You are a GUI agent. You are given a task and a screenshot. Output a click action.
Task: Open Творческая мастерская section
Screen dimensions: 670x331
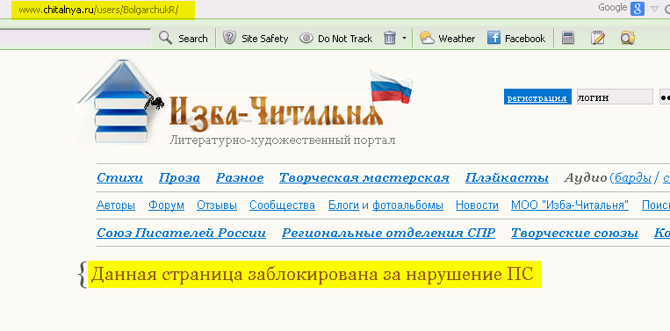364,177
